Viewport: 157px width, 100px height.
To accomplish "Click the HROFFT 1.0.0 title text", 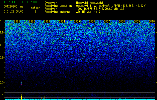I will (x=20, y=2).
